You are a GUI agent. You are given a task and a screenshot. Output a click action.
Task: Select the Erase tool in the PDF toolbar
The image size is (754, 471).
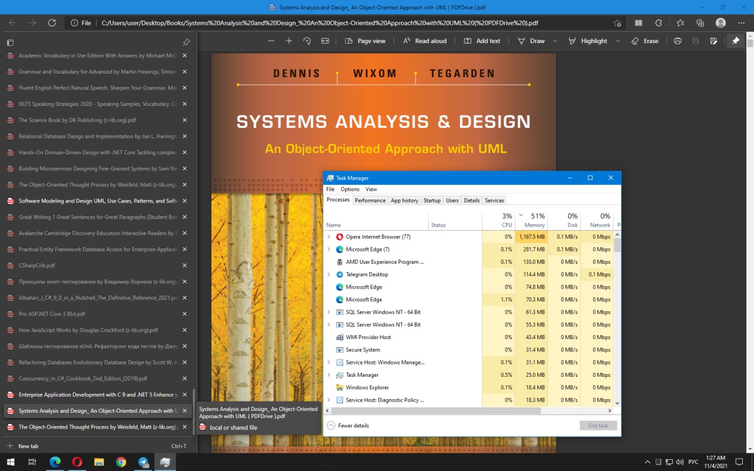[x=644, y=41]
